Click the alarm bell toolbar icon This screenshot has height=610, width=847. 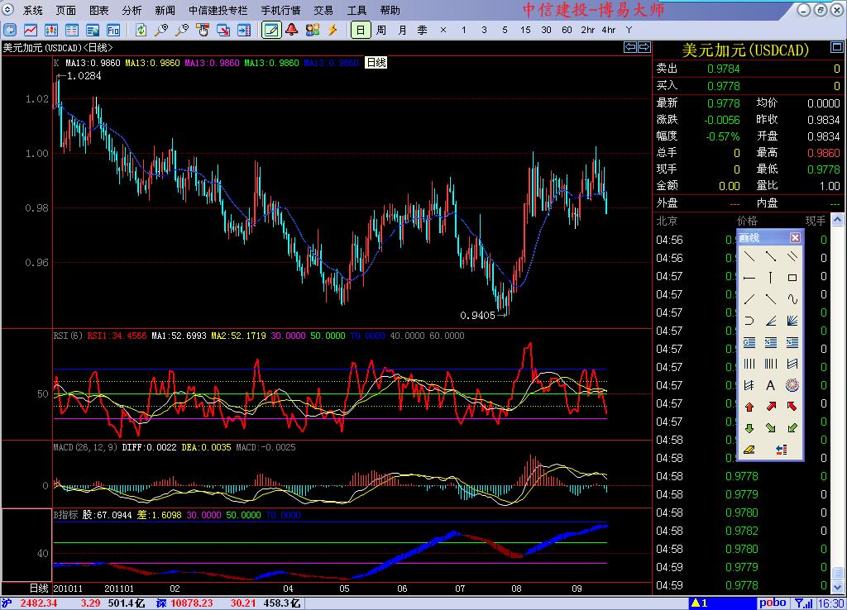[x=292, y=30]
